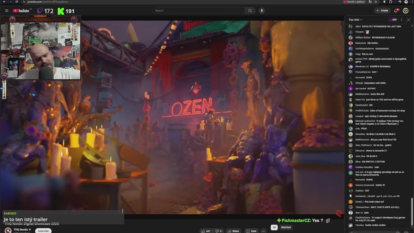Viewport: 414px width, 233px height.
Task: Click the search magnifier button
Action: tap(250, 11)
